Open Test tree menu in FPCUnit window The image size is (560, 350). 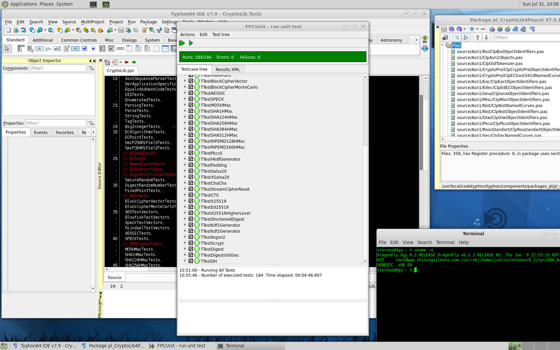pyautogui.click(x=221, y=35)
